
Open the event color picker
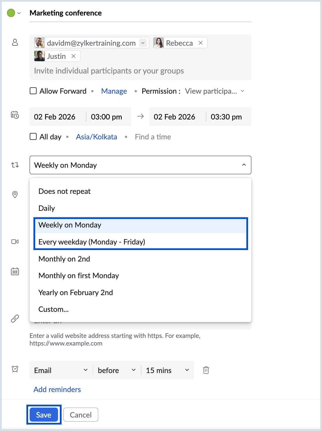coord(13,13)
